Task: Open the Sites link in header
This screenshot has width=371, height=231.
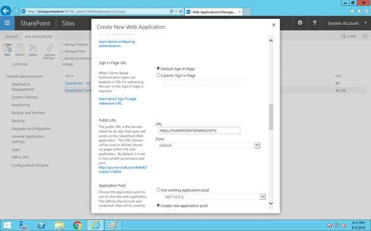Action: [68, 23]
